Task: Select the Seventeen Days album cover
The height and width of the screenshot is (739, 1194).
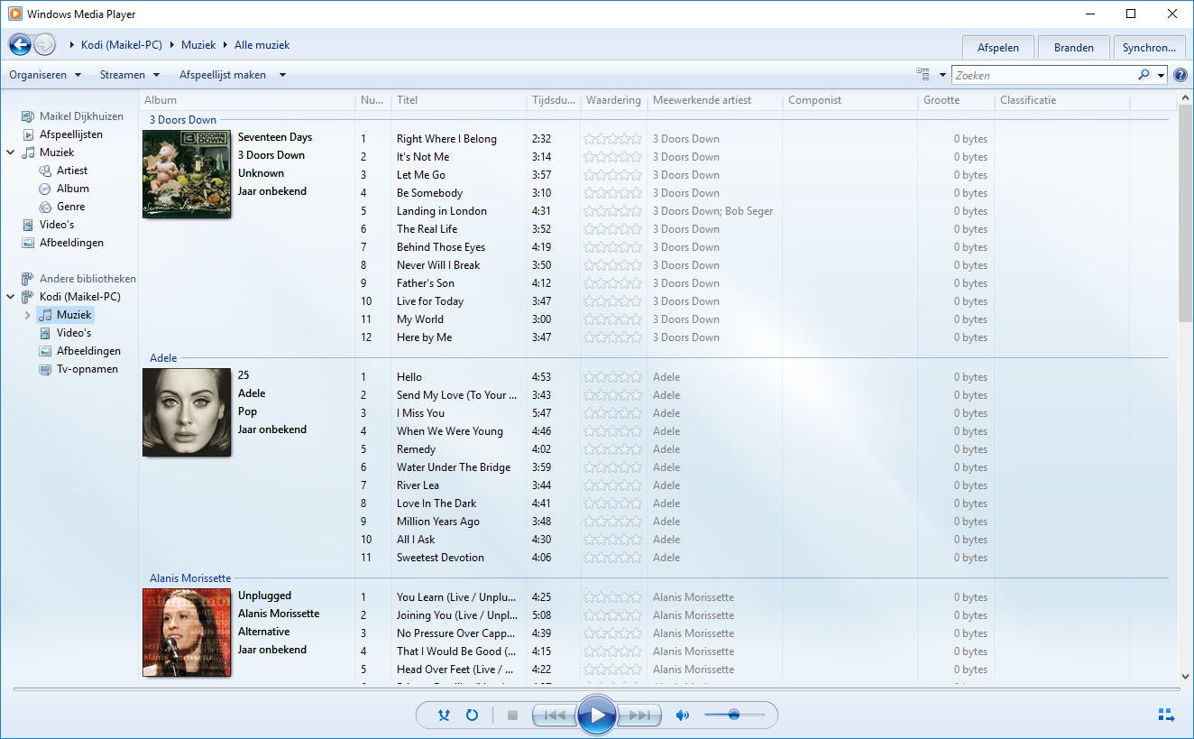Action: tap(187, 174)
